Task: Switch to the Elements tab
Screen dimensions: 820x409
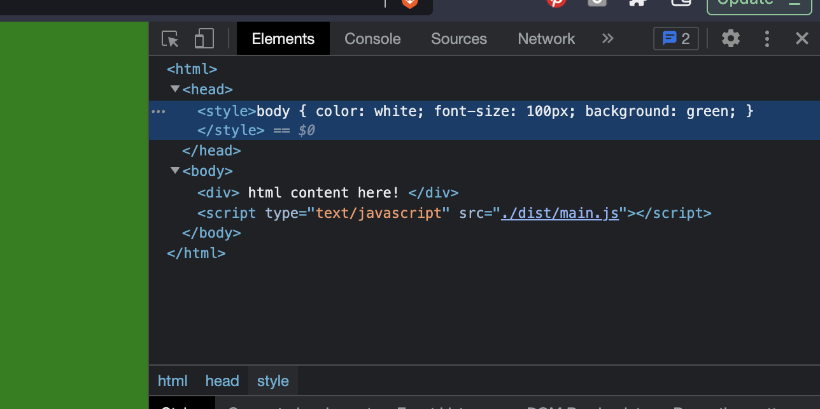Action: (x=283, y=39)
